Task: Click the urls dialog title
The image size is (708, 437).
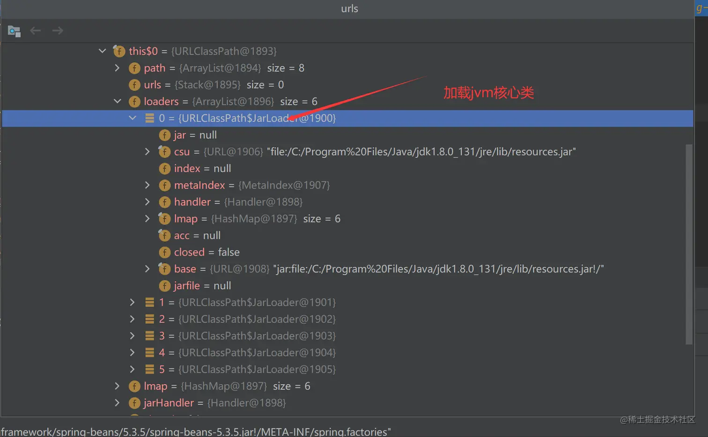Action: click(x=349, y=8)
